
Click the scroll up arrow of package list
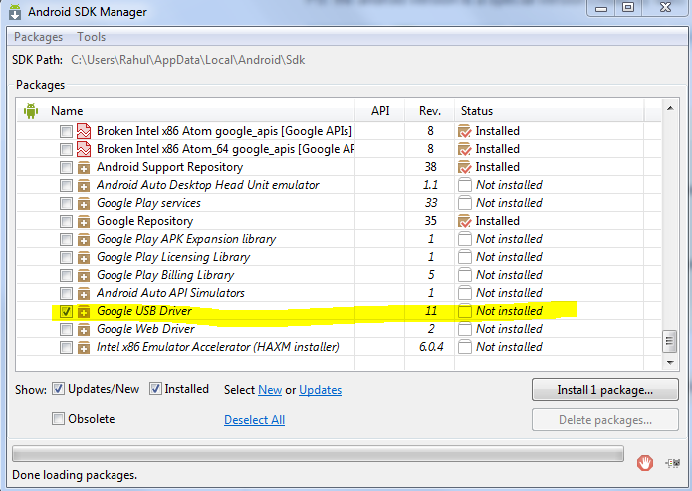670,108
